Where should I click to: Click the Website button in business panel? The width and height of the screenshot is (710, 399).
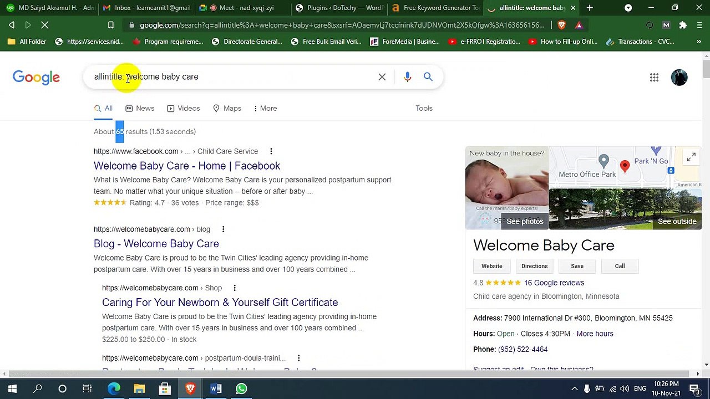pos(492,266)
